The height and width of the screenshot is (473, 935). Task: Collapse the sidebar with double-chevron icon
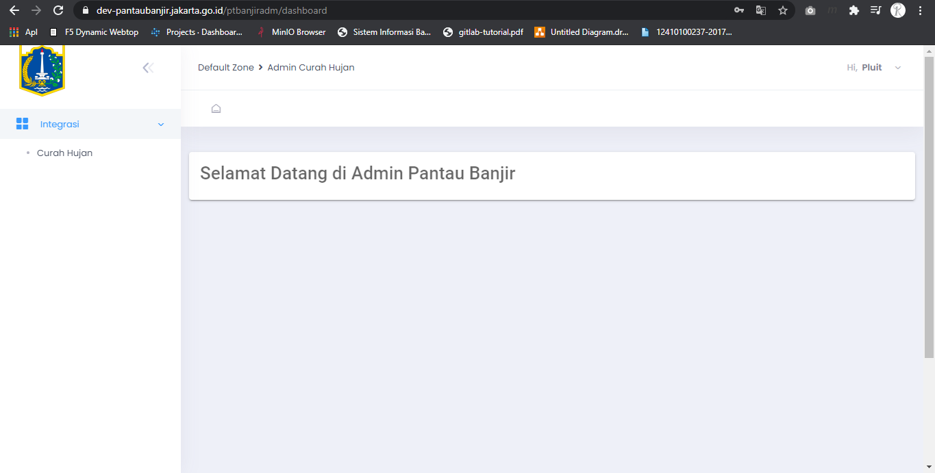click(147, 67)
